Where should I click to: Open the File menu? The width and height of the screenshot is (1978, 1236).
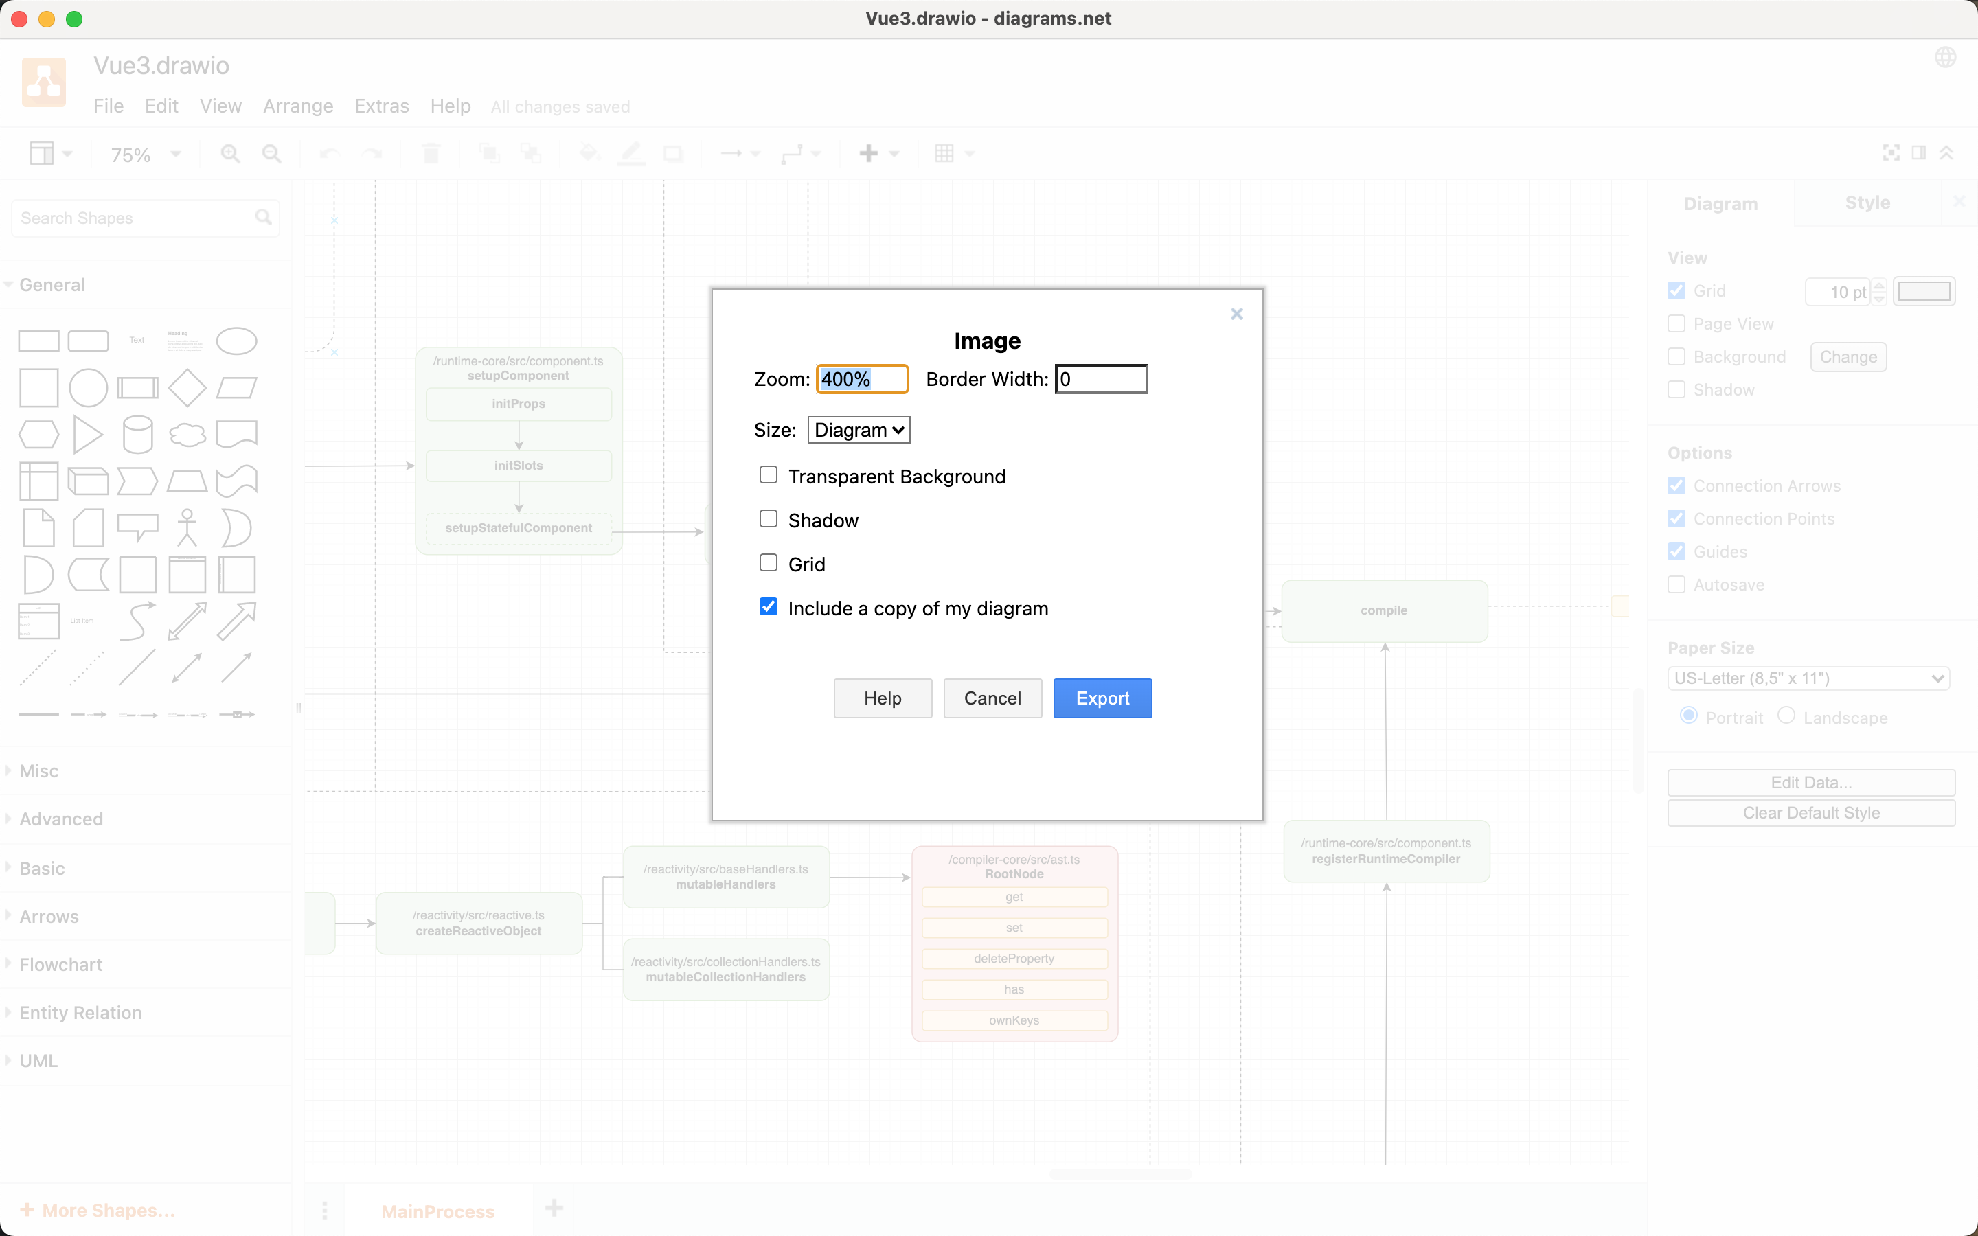(108, 106)
